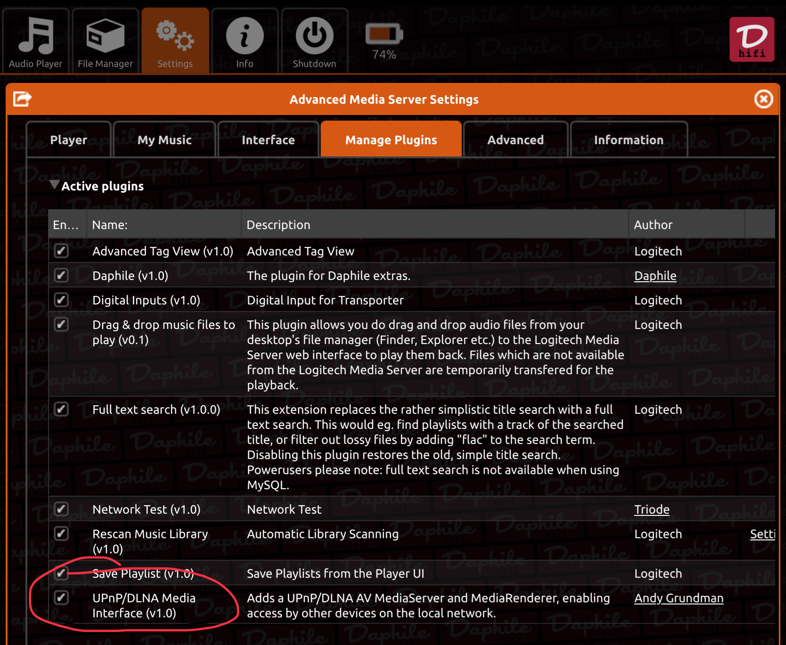Click 'Save Playlists from the Player UI' description
Viewport: 786px width, 645px height.
click(336, 573)
